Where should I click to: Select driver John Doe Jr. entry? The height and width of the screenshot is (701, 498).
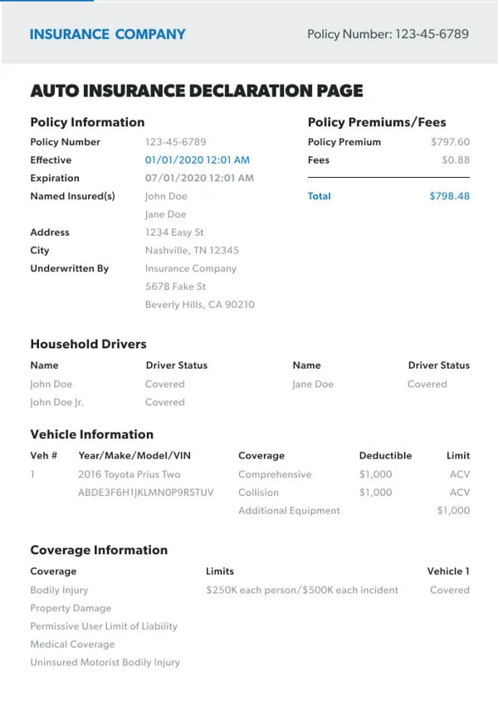coord(56,403)
